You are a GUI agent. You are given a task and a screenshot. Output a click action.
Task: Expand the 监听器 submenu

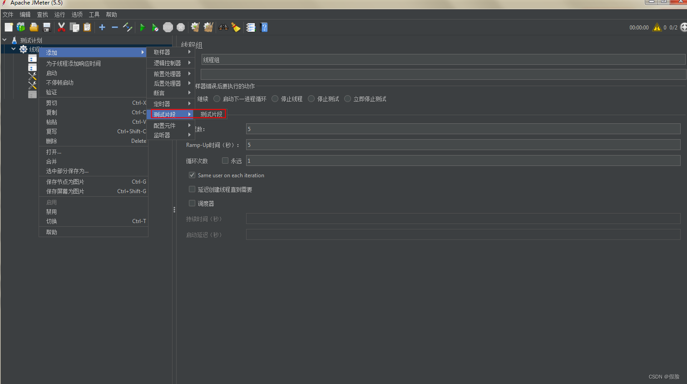coord(171,135)
